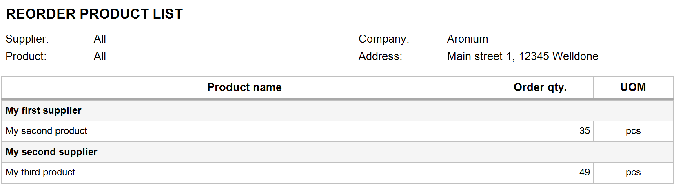676x186 pixels.
Task: Select the Company label
Action: [384, 39]
